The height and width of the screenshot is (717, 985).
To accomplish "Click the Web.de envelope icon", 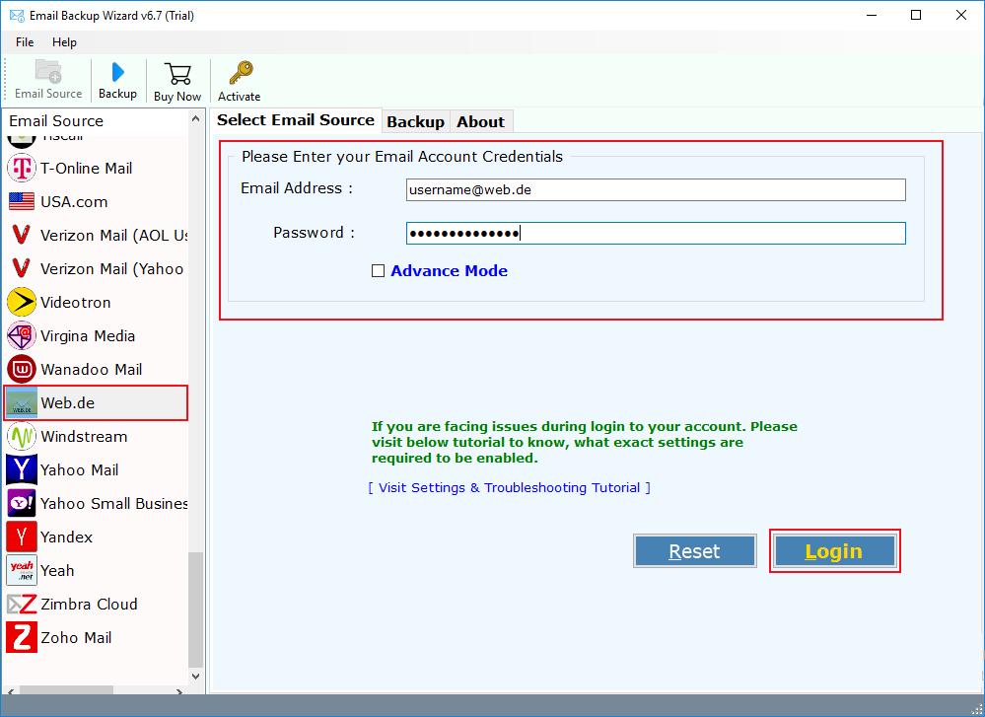I will click(22, 402).
